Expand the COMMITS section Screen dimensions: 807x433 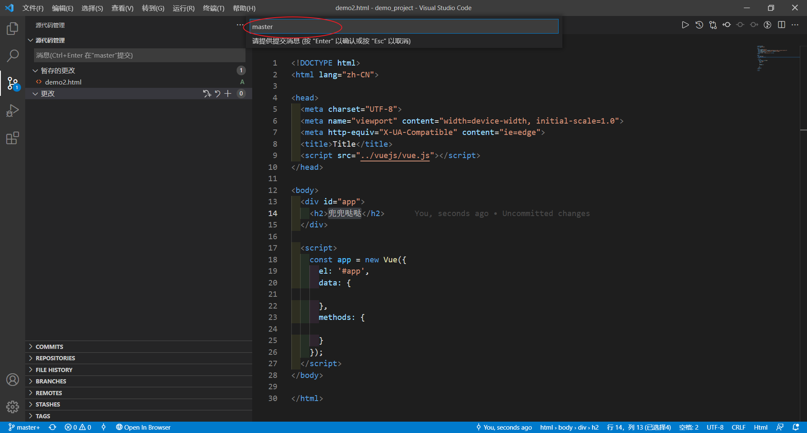point(139,346)
